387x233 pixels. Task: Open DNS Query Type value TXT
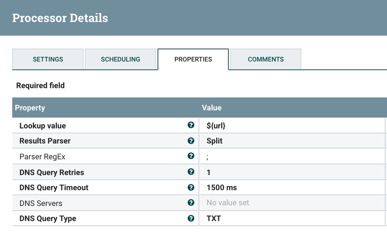(x=214, y=218)
